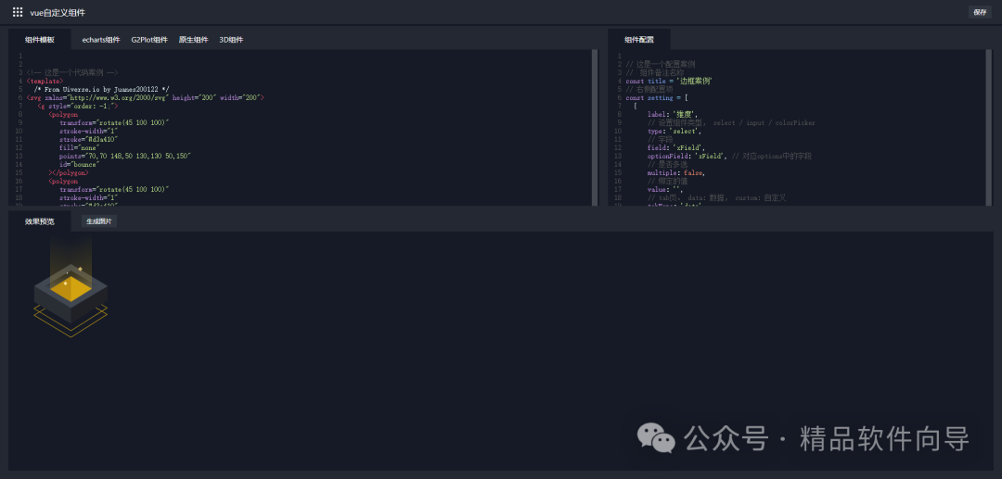
Task: Click line number 8 in template editor
Action: 20,114
